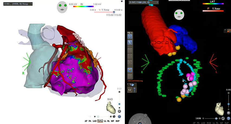Click the small square icon, left view top-right
The width and height of the screenshot is (231, 124).
(x=122, y=1)
